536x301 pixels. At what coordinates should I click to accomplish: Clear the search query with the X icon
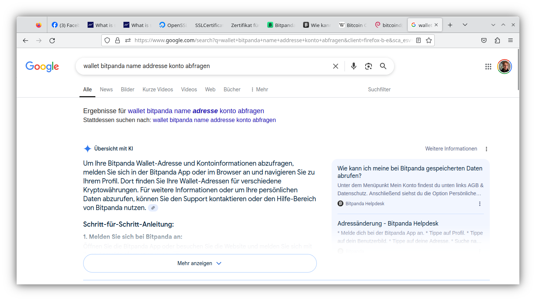coord(335,66)
